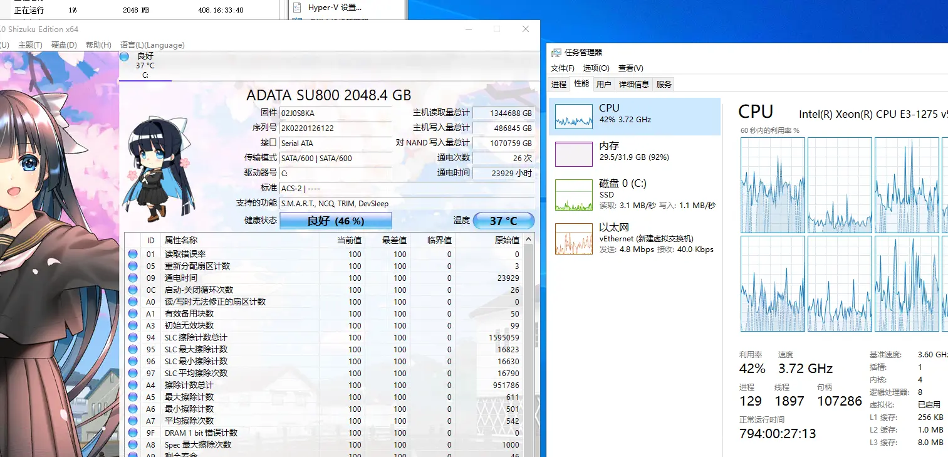Click the Hyper-V 设置... entry
The height and width of the screenshot is (457, 948).
coord(335,8)
